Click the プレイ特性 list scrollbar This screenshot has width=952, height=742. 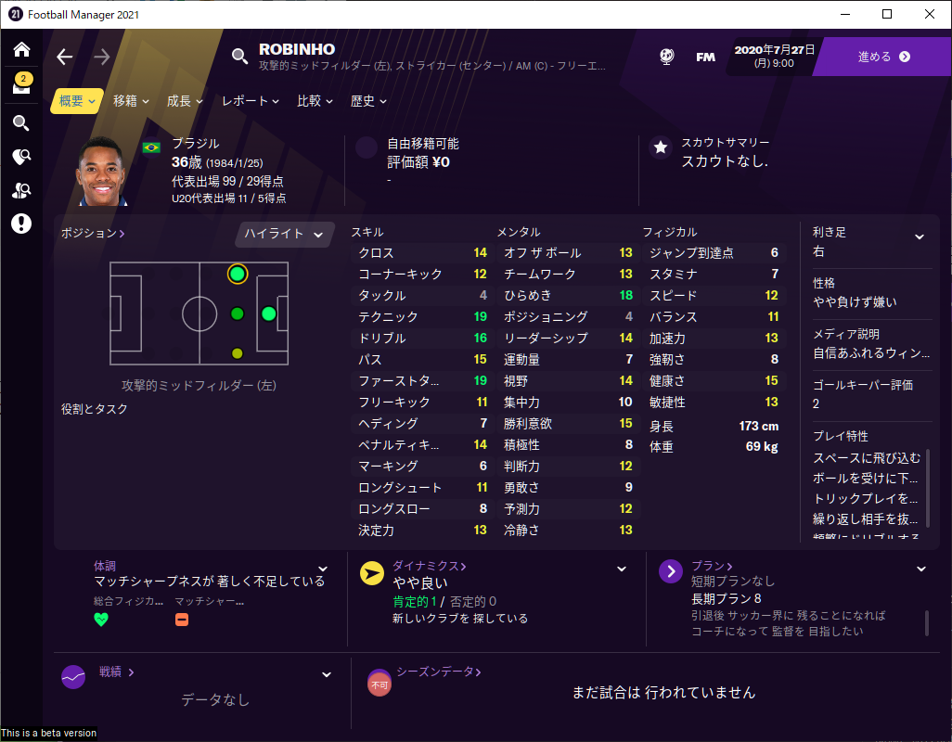tap(927, 487)
